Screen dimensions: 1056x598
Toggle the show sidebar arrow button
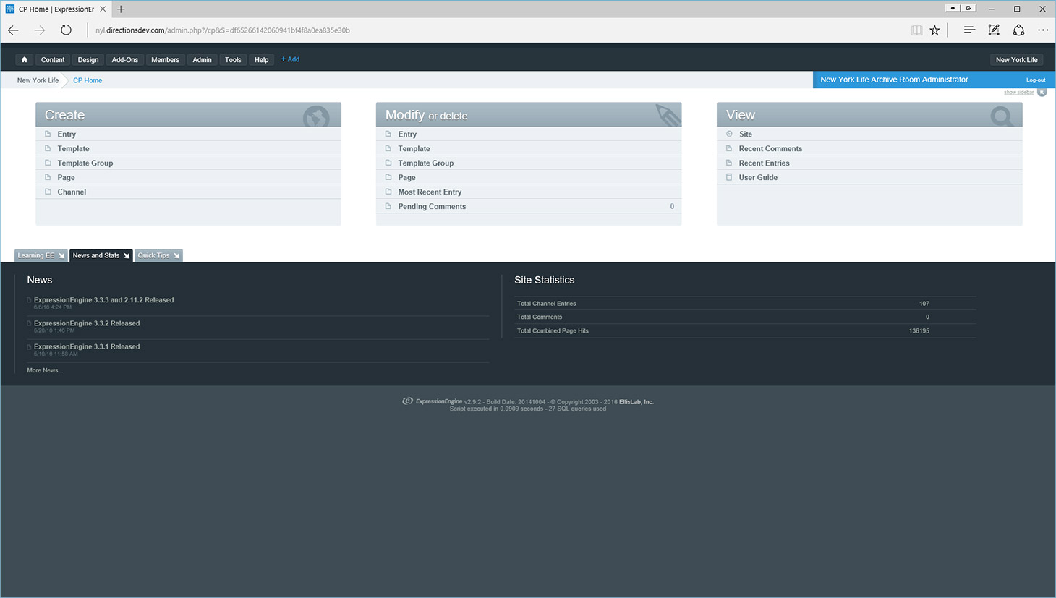tap(1042, 92)
